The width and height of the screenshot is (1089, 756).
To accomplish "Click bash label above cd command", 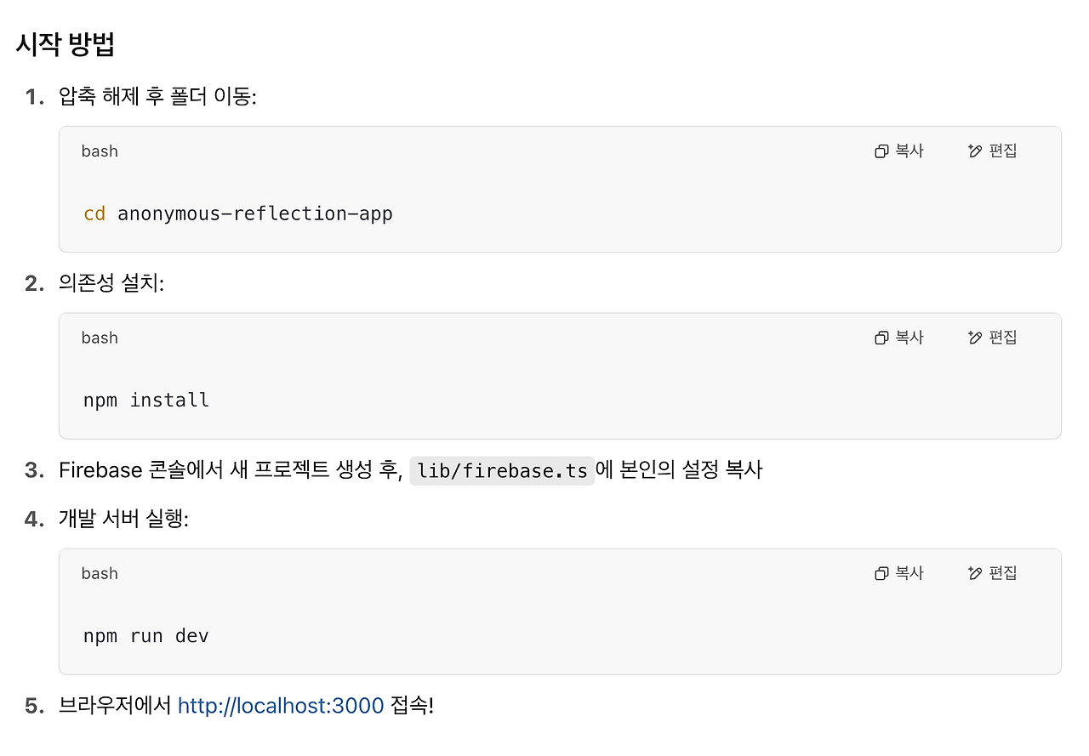I will pos(100,151).
